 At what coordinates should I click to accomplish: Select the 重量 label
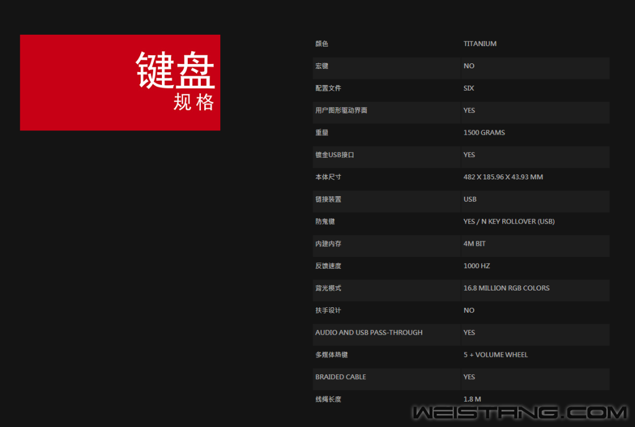coord(322,133)
